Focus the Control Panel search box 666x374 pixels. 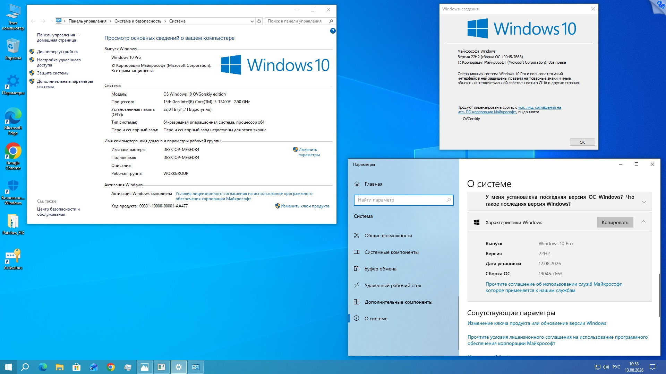(x=300, y=21)
